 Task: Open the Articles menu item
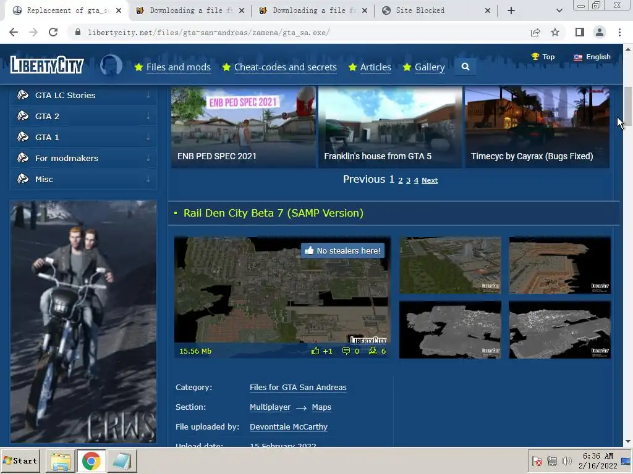(375, 67)
